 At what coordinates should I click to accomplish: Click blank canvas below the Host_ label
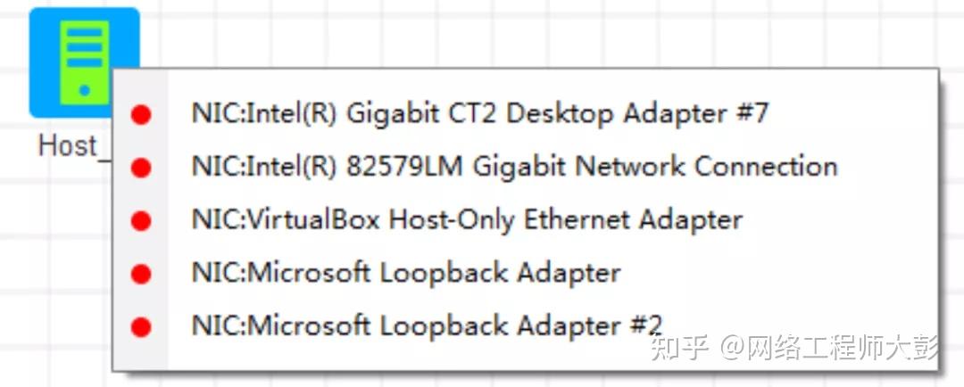point(54,268)
